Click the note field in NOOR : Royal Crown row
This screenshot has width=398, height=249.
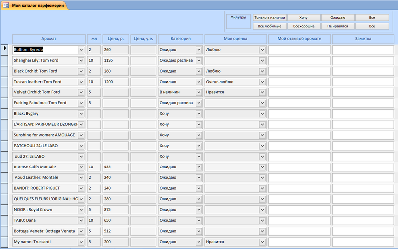tap(363, 210)
